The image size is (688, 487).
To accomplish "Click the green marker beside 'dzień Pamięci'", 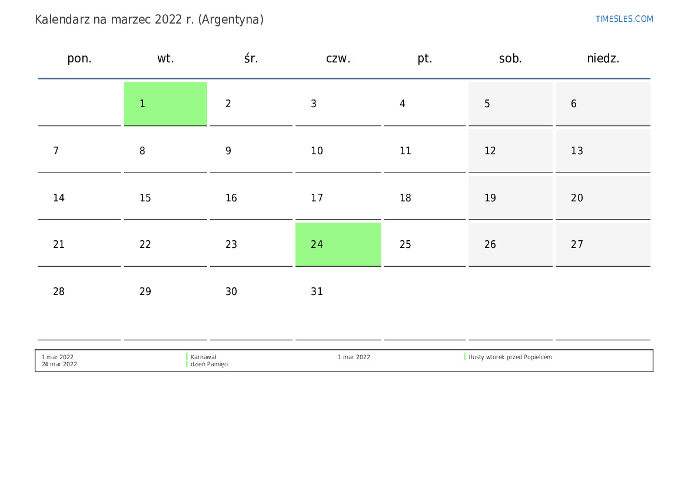I will pos(187,364).
